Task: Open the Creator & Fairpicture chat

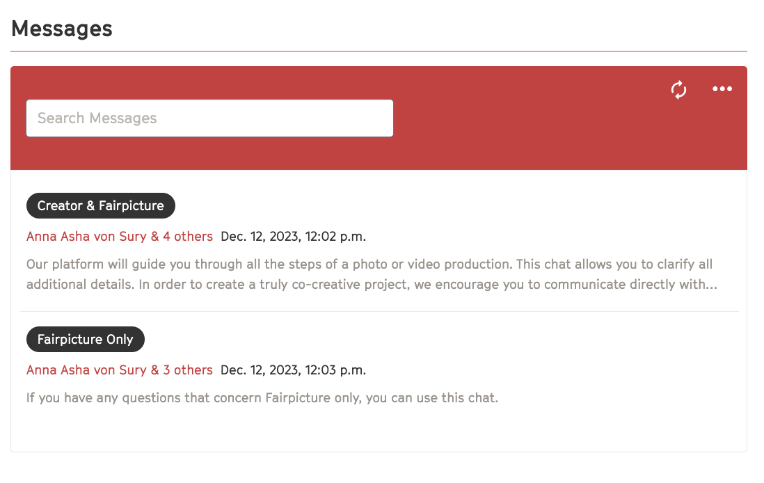Action: [100, 206]
